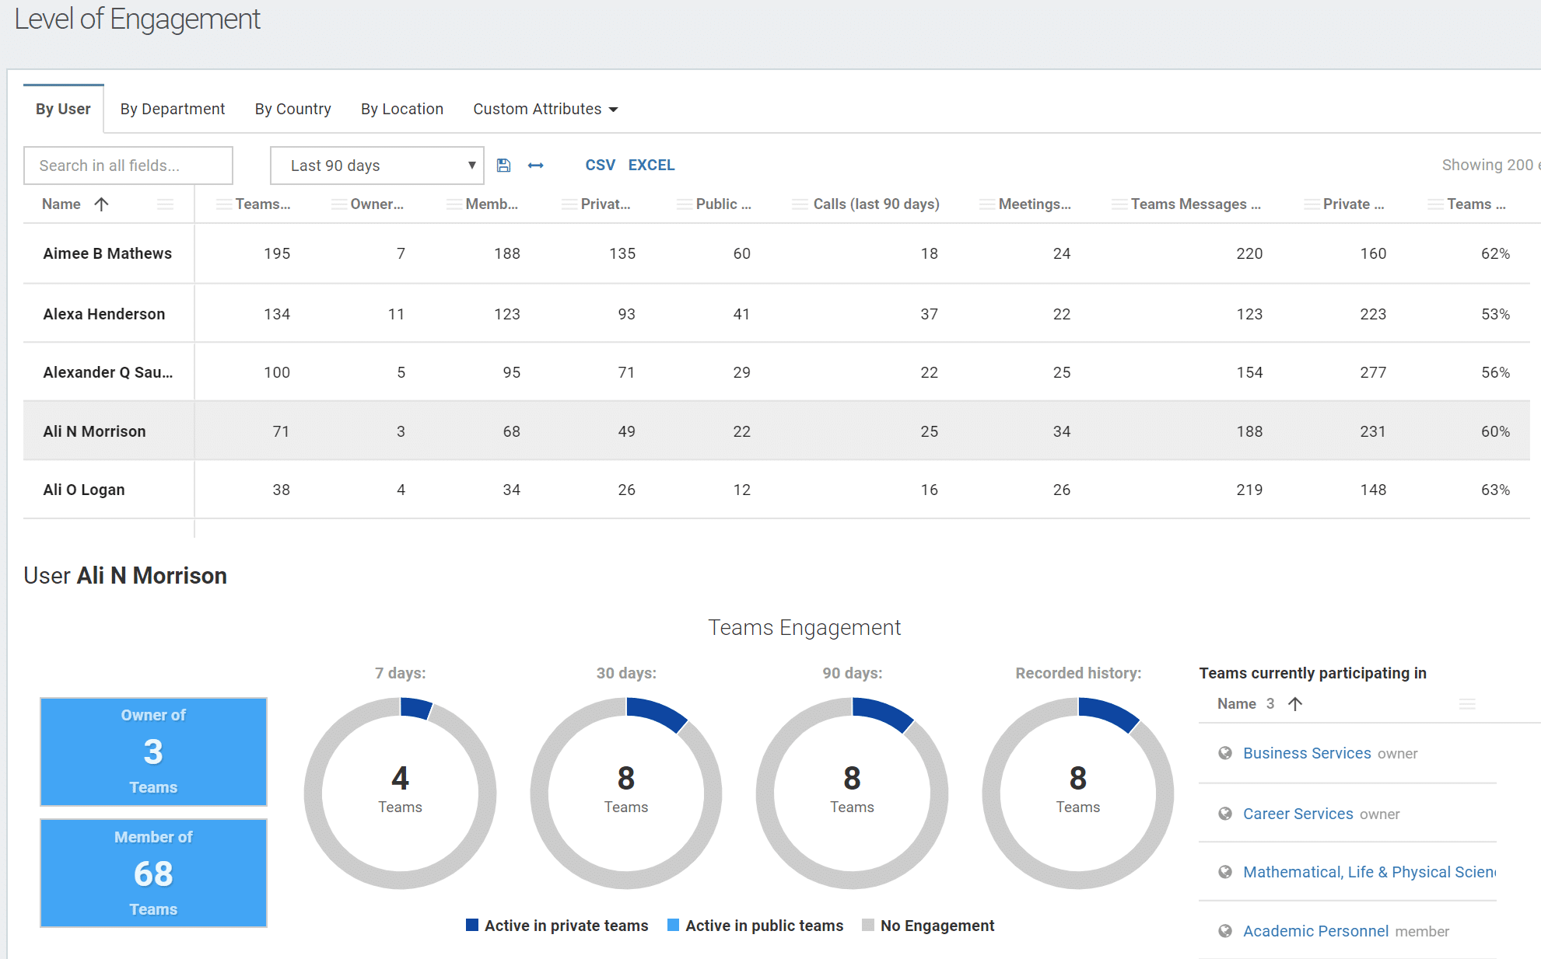The width and height of the screenshot is (1541, 959).
Task: Click globe icon beside Academic Personnel
Action: click(x=1225, y=931)
